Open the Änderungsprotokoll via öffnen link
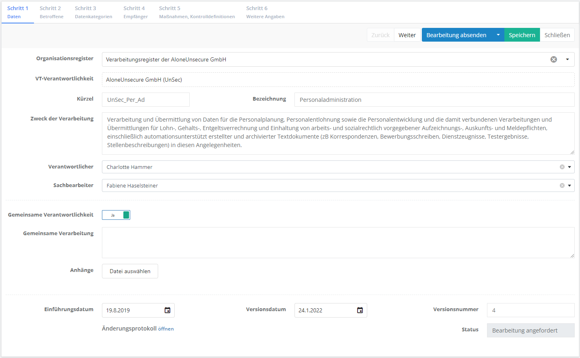This screenshot has width=580, height=358. coord(166,329)
